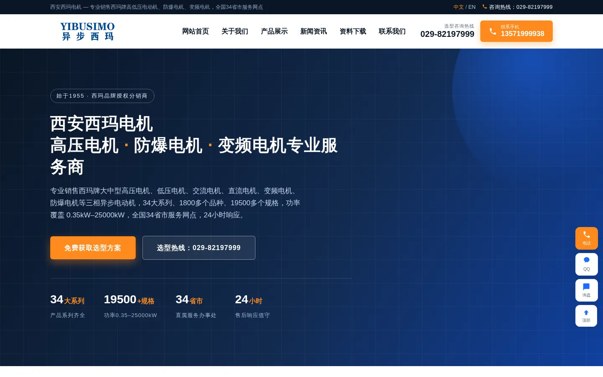Click the 19500+规格 statistic
The height and width of the screenshot is (377, 603).
129,300
